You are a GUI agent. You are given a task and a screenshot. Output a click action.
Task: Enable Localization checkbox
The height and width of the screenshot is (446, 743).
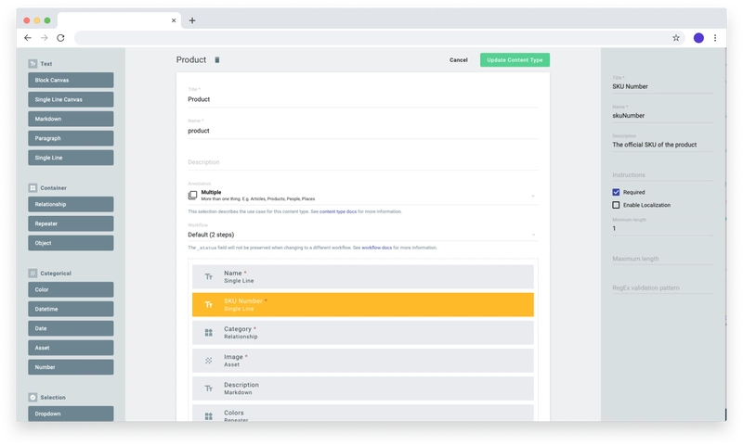[616, 205]
